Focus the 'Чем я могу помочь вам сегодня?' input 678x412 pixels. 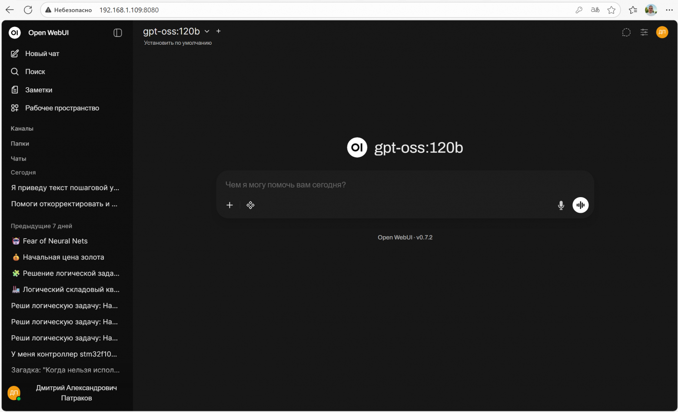[405, 185]
